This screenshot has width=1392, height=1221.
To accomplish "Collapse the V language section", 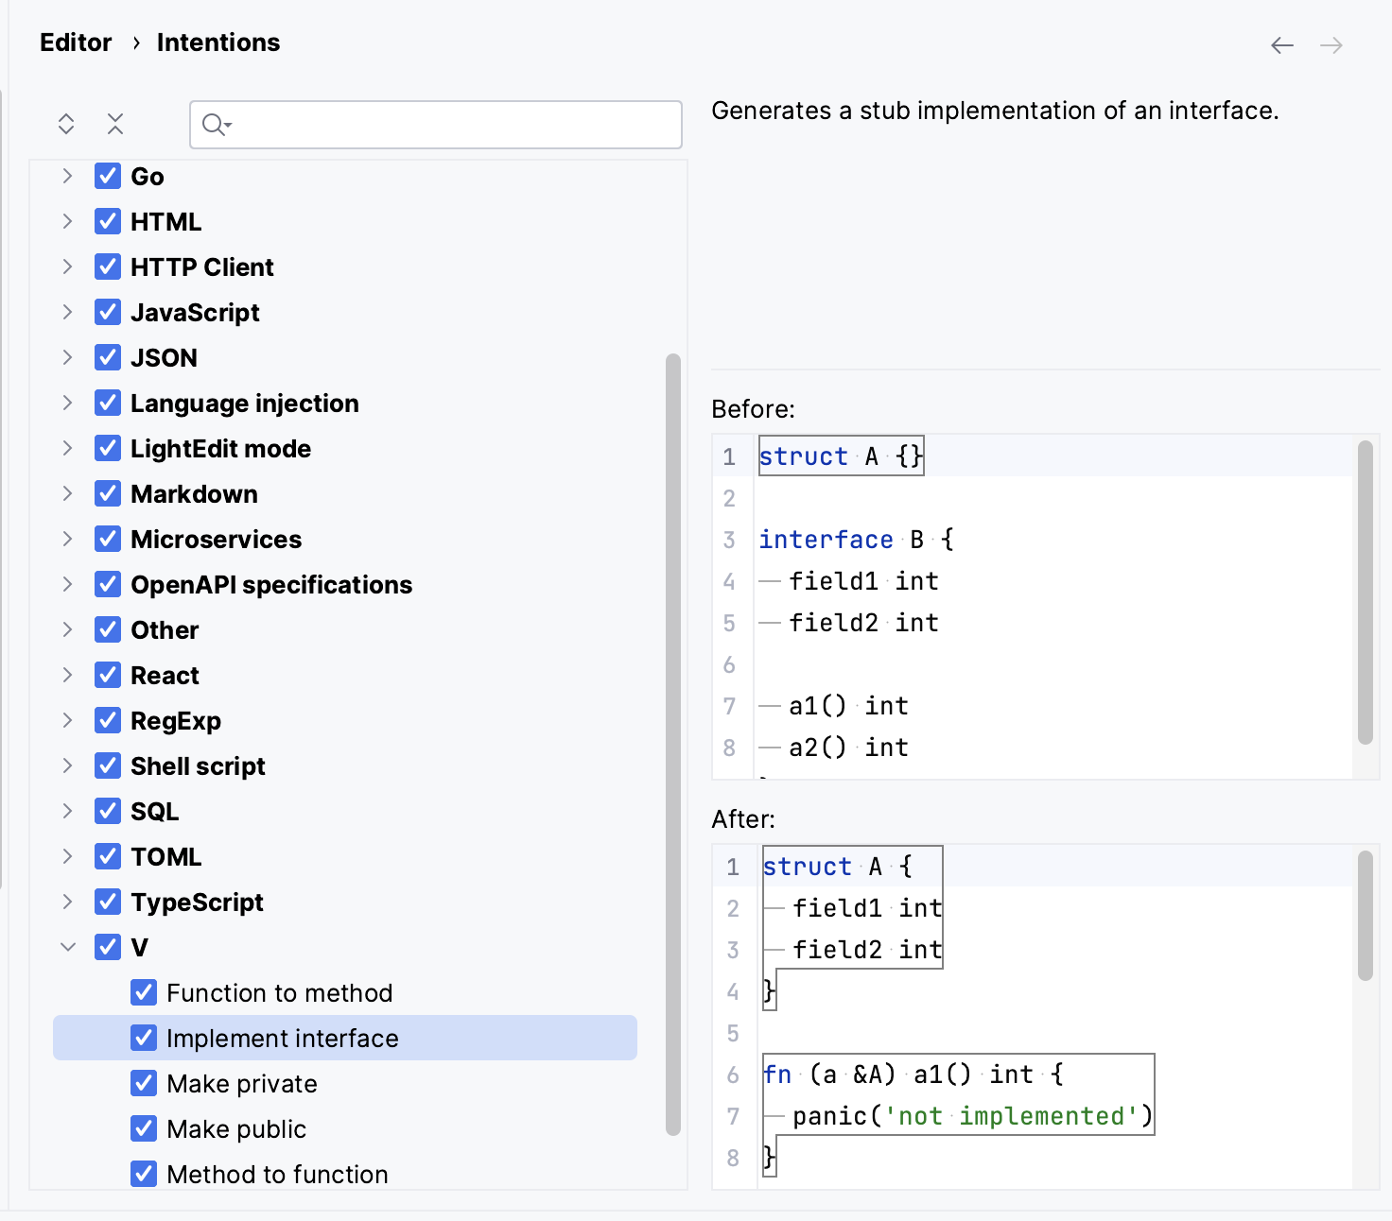I will pos(66,947).
